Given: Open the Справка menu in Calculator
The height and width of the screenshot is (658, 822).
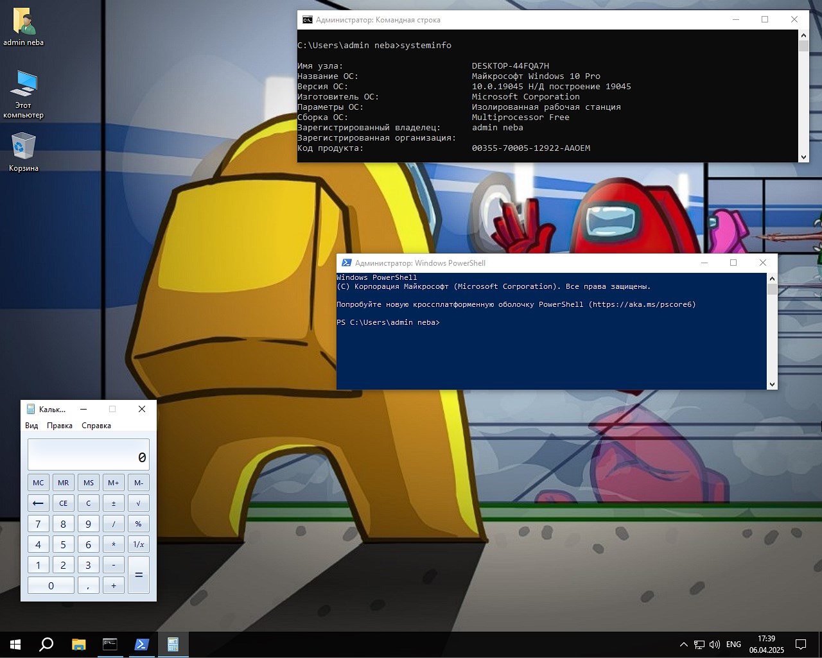Looking at the screenshot, I should [x=96, y=426].
